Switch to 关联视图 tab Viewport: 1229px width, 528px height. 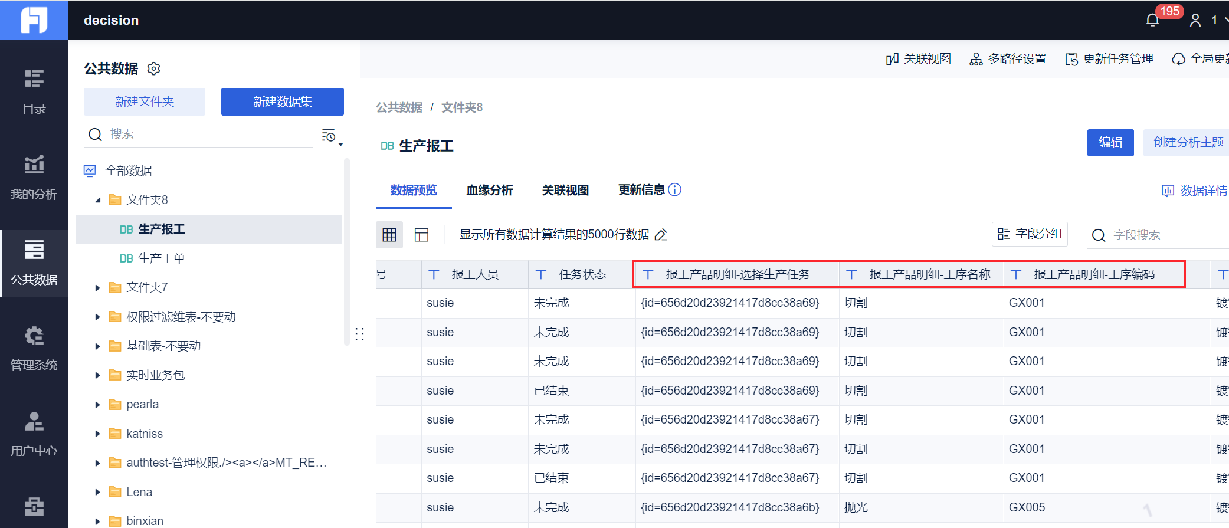point(566,190)
